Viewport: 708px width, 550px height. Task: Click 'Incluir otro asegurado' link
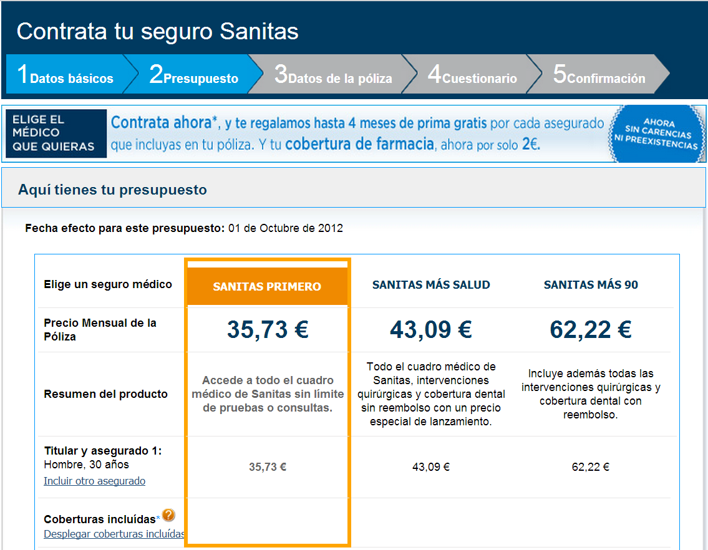click(x=94, y=481)
